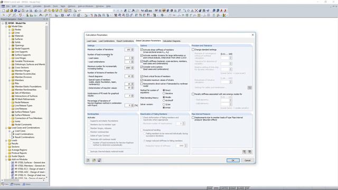Viewport: 338px width, 190px height.
Task: Click the left icon above the OK button
Action: [244, 152]
